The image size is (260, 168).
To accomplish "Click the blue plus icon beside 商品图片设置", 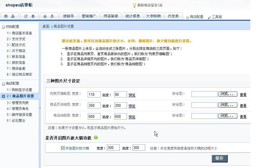I will pyautogui.click(x=3, y=96).
